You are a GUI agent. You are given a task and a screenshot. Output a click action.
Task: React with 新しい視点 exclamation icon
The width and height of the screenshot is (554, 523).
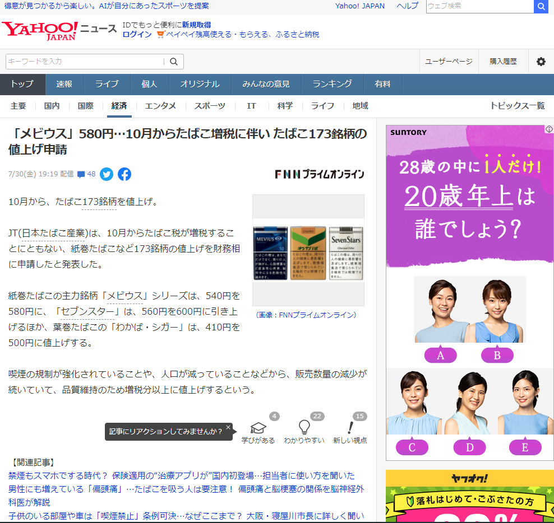pyautogui.click(x=350, y=427)
